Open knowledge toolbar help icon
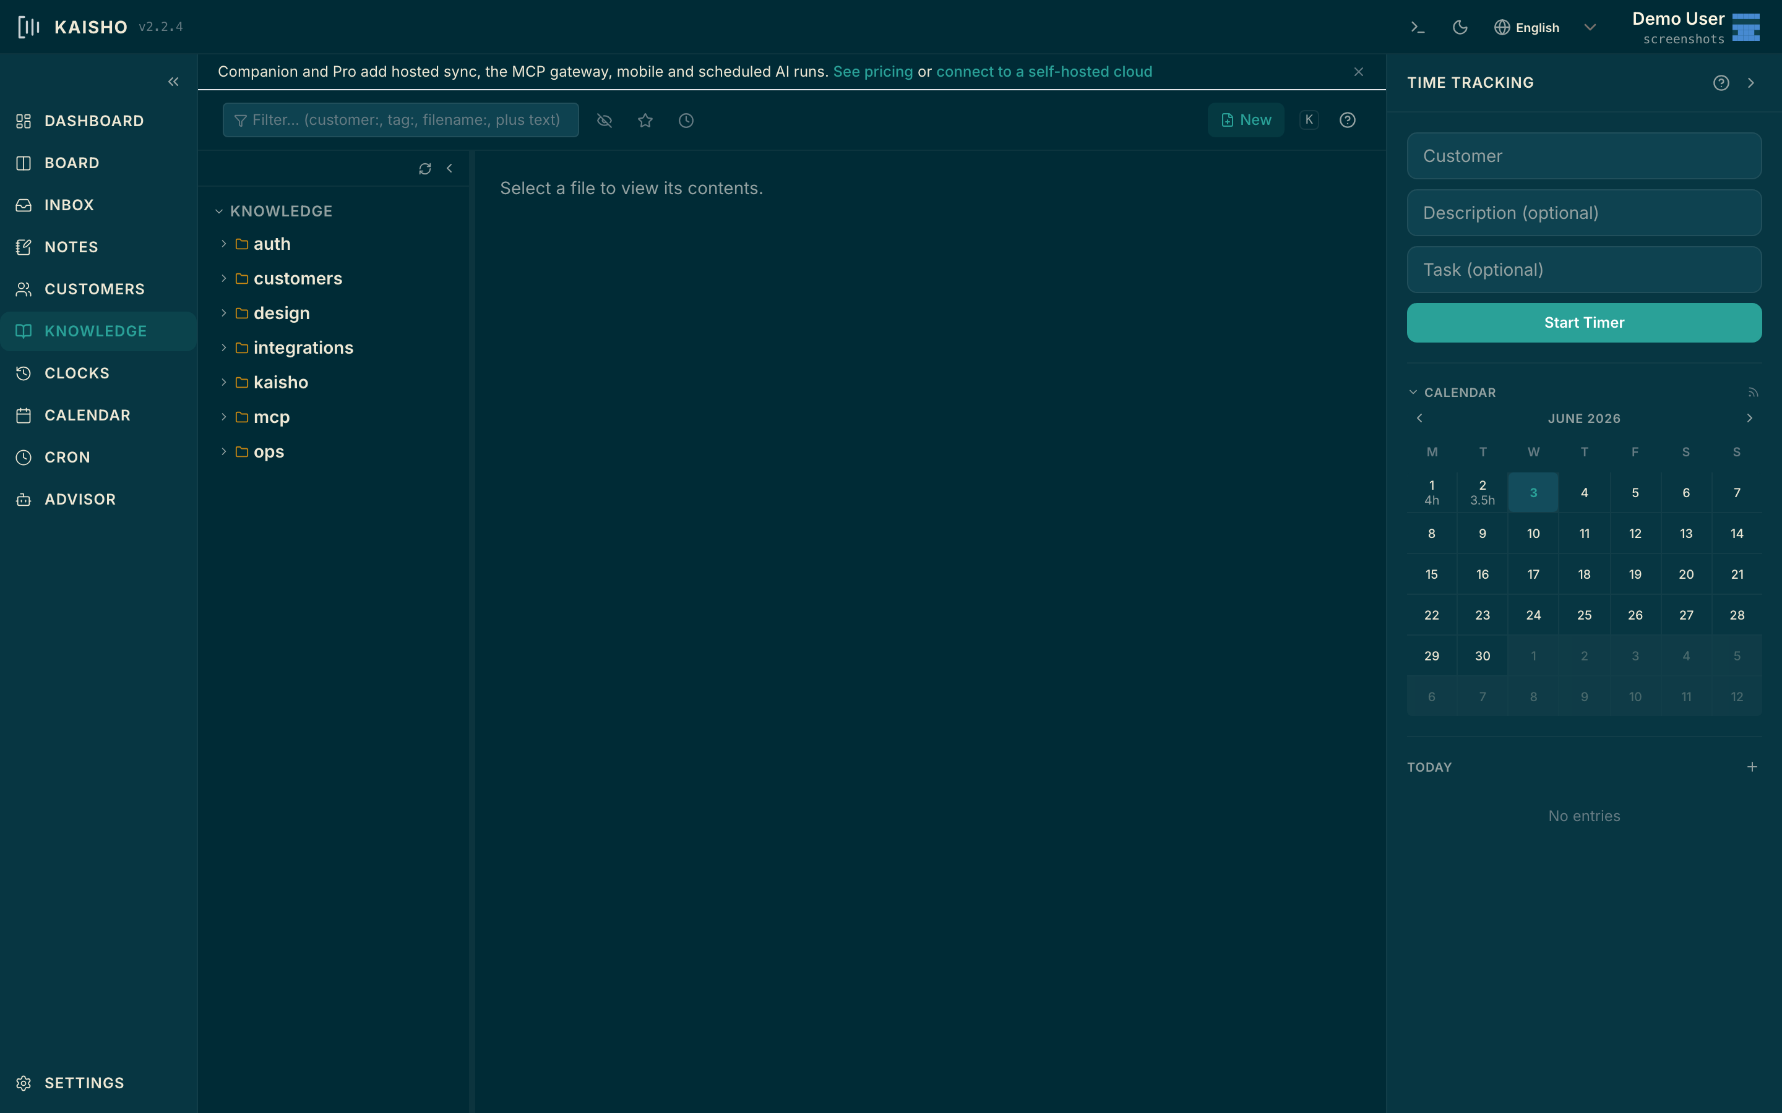Image resolution: width=1782 pixels, height=1113 pixels. point(1347,120)
